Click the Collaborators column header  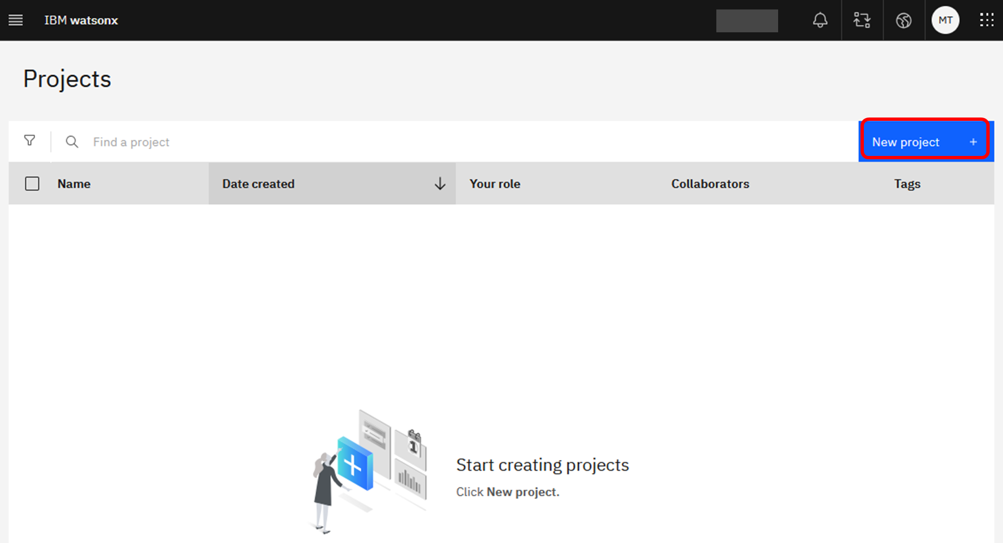click(x=710, y=184)
